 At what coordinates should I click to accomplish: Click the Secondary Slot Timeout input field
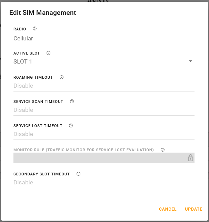103,182
